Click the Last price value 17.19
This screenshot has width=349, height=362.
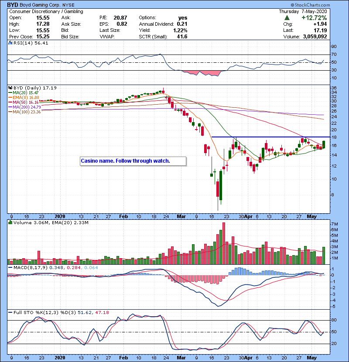(320, 30)
